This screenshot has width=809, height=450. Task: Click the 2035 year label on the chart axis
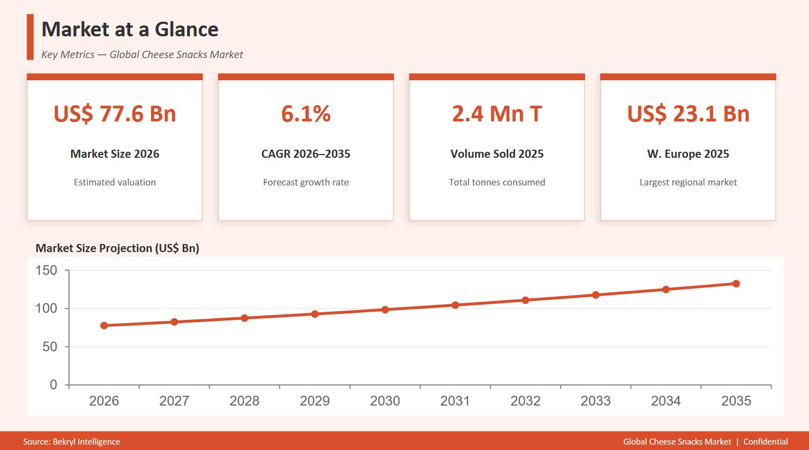click(x=736, y=401)
